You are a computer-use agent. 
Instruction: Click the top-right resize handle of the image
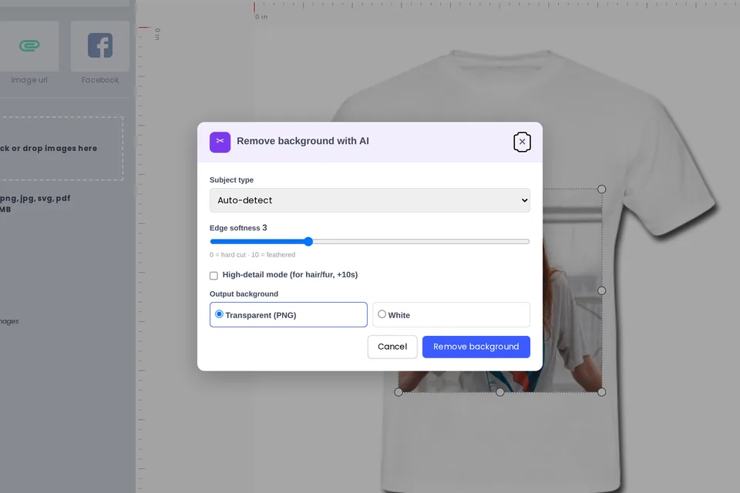click(x=601, y=189)
